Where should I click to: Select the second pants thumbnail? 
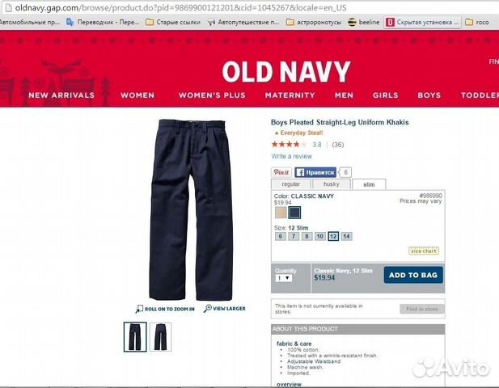click(160, 337)
